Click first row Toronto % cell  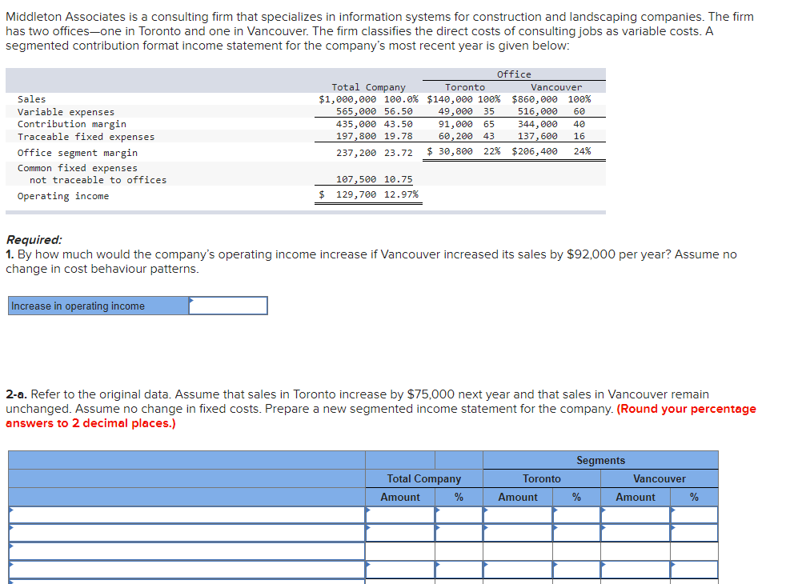click(x=576, y=514)
